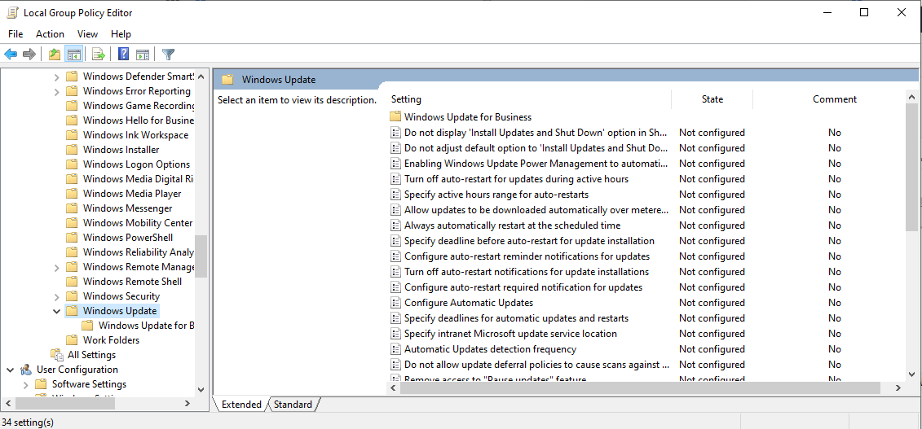
Task: Select 'Specify active hours range for auto-restarts'
Action: click(x=496, y=195)
